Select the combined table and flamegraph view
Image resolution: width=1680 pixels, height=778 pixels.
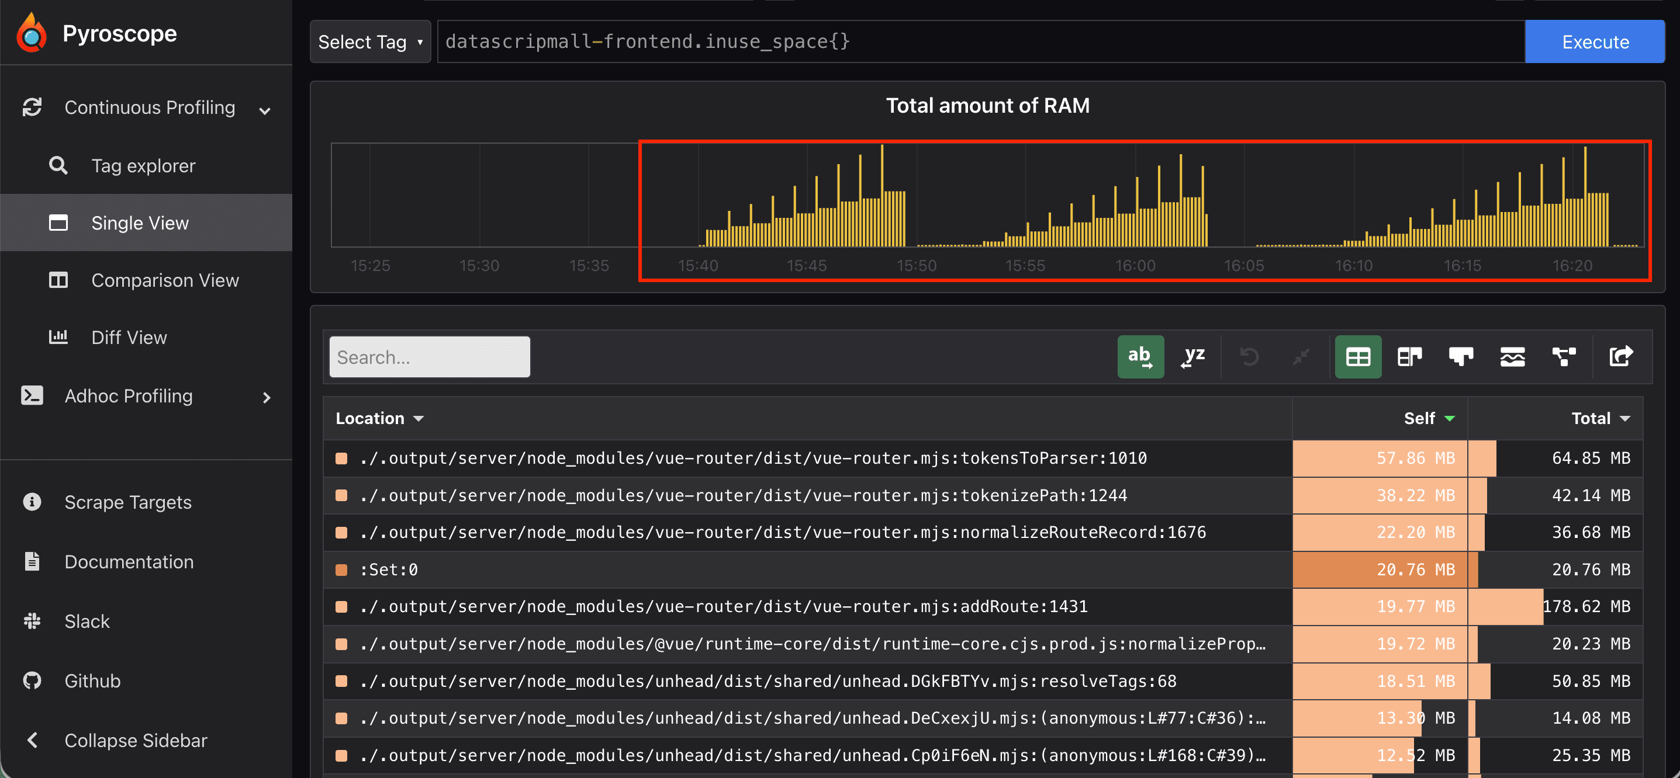(x=1409, y=356)
